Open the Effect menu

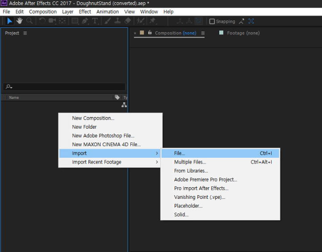coord(85,12)
